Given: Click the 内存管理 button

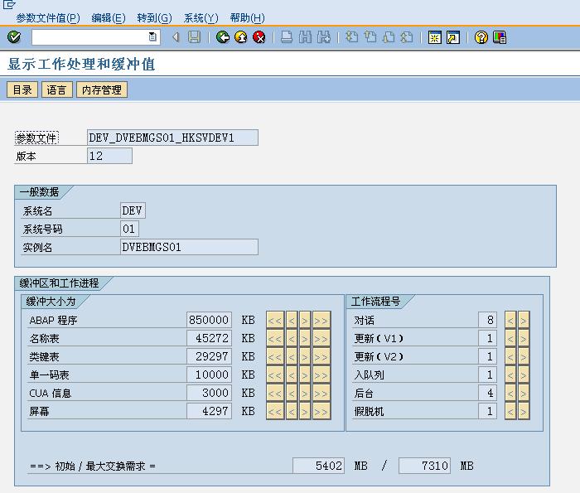Looking at the screenshot, I should [x=102, y=89].
